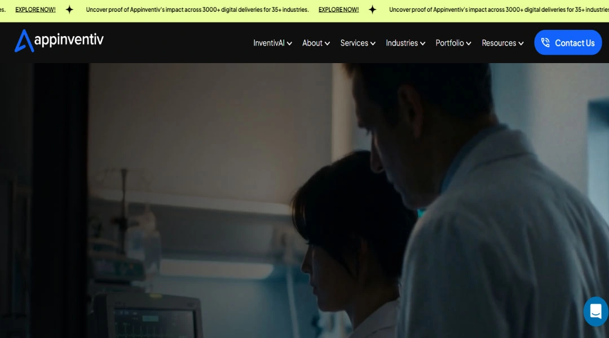Screen dimensions: 609x338
Task: Expand the Portfolio menu chevron
Action: coord(469,43)
